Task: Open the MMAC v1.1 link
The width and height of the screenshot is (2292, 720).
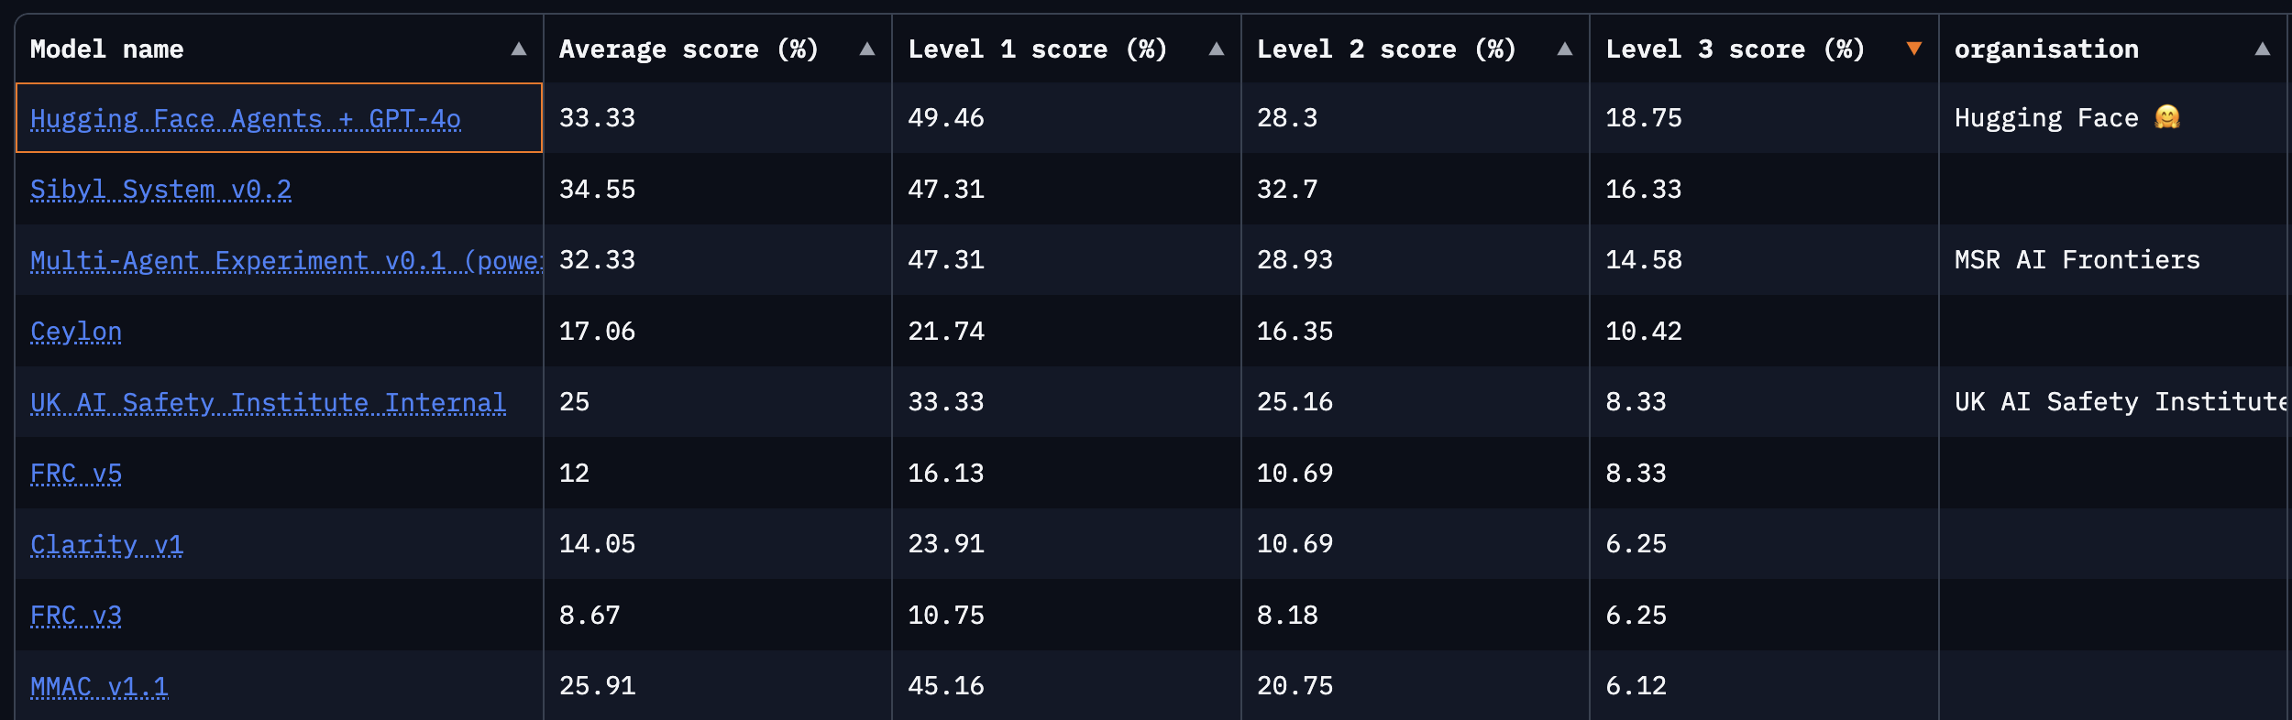Action: tap(96, 685)
